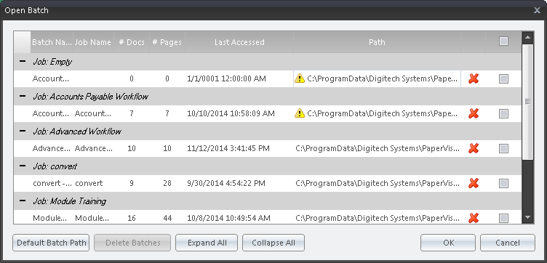Select checkbox on Advanced Workflow batch row
The image size is (547, 263).
click(503, 149)
